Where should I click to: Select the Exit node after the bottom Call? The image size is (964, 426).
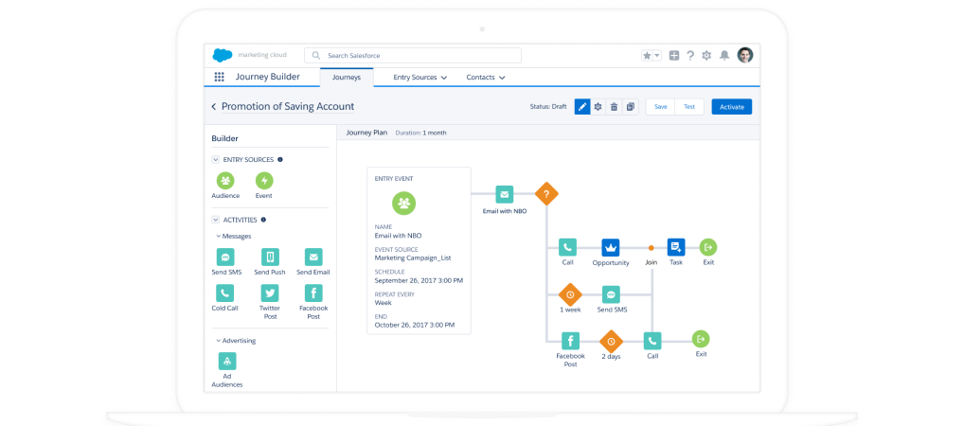point(701,339)
